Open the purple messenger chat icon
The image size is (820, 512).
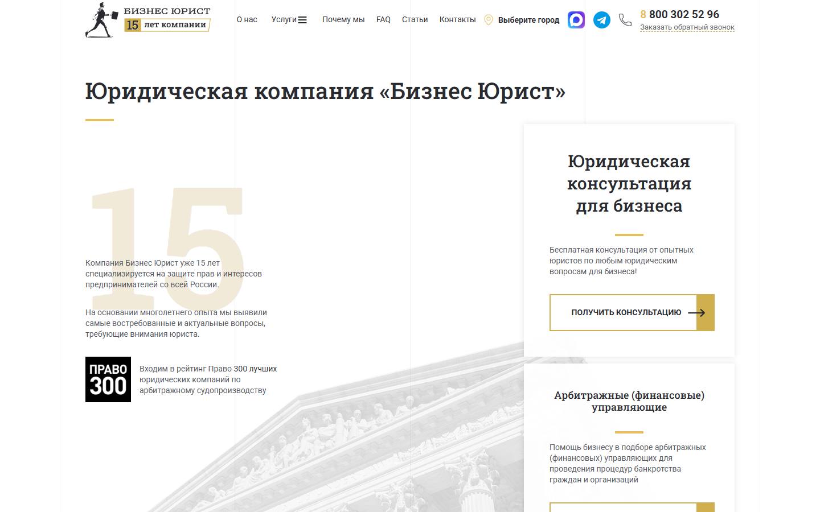click(x=576, y=20)
